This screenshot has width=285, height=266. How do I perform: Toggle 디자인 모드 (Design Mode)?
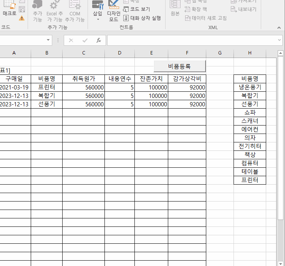click(114, 12)
